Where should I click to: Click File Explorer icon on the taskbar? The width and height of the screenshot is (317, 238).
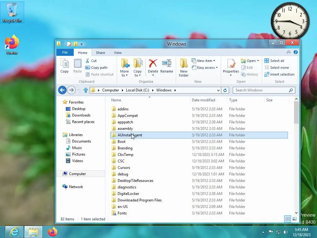33,232
